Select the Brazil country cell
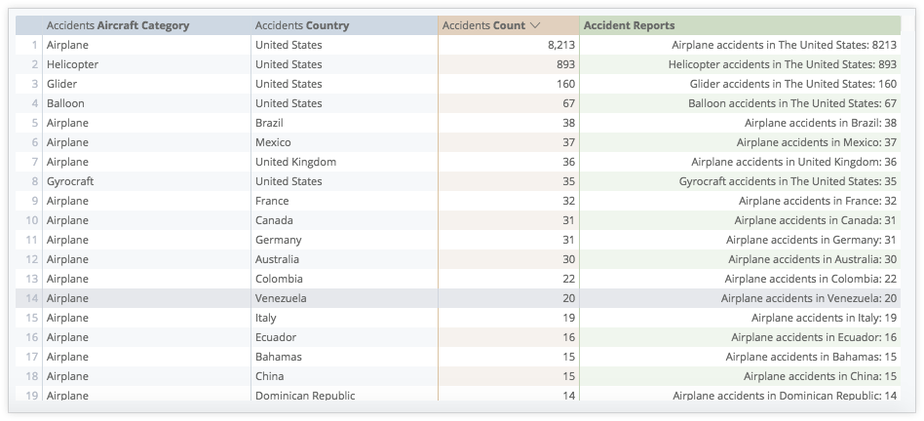Screen dimensions: 924x421 [269, 123]
